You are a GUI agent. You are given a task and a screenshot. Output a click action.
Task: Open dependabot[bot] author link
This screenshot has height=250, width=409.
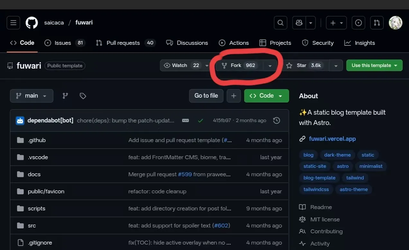point(50,120)
